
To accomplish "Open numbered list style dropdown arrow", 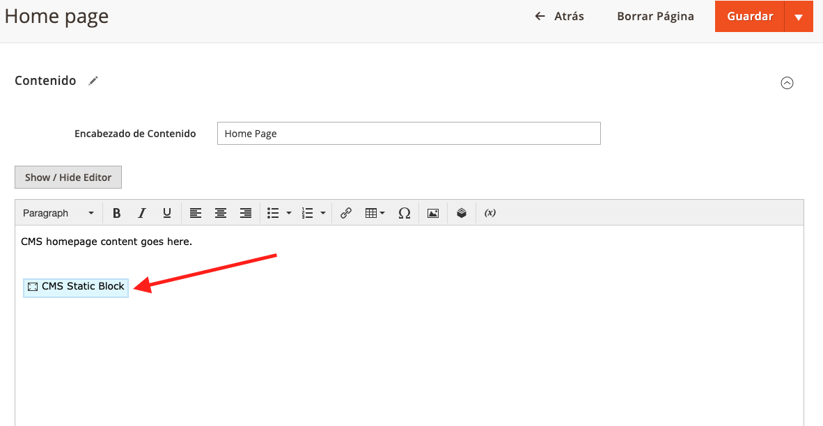I will 323,213.
